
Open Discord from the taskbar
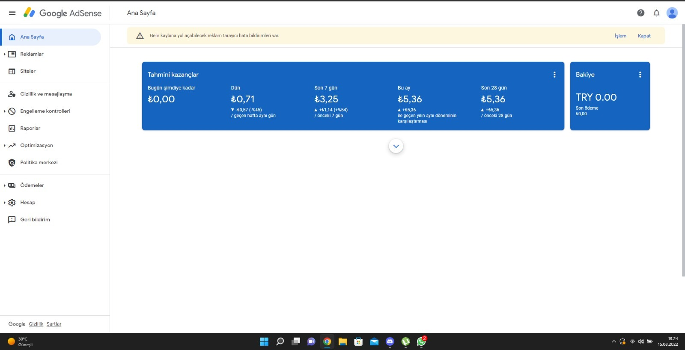(390, 341)
